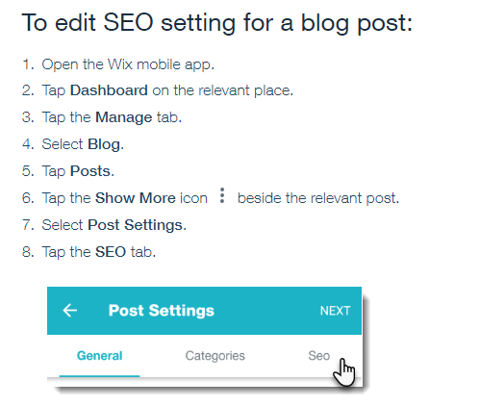Click the teal underline beneath General tab
The height and width of the screenshot is (406, 480).
100,376
